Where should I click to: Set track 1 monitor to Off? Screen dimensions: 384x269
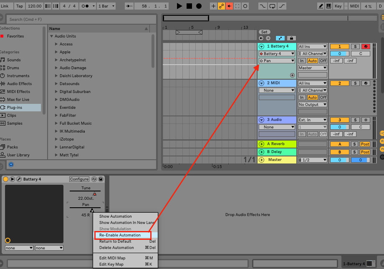[x=323, y=61]
